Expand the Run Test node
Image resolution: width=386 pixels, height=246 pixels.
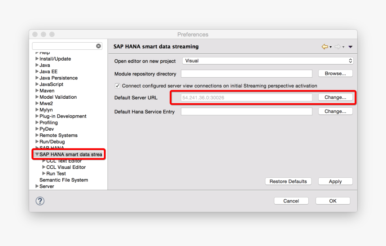pos(44,173)
